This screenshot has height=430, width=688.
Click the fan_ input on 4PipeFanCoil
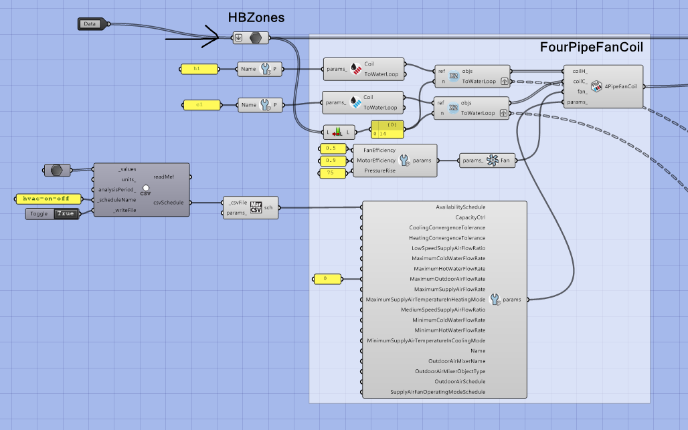[582, 92]
